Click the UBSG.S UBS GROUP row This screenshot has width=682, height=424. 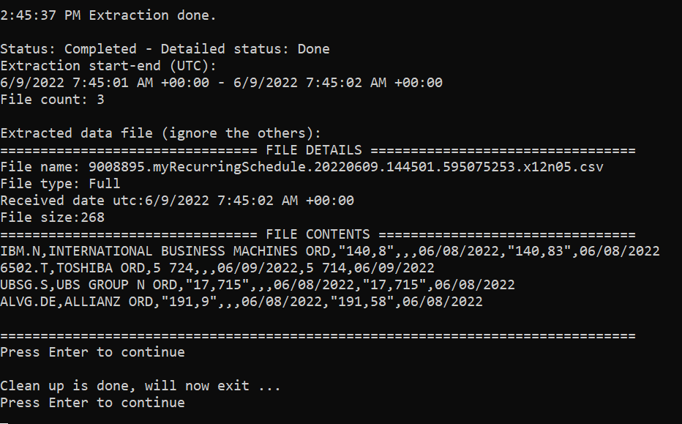click(x=258, y=285)
